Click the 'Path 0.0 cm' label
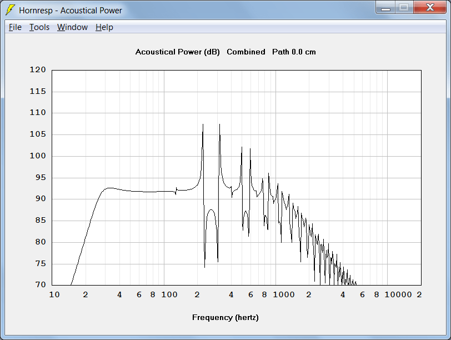 click(x=294, y=52)
